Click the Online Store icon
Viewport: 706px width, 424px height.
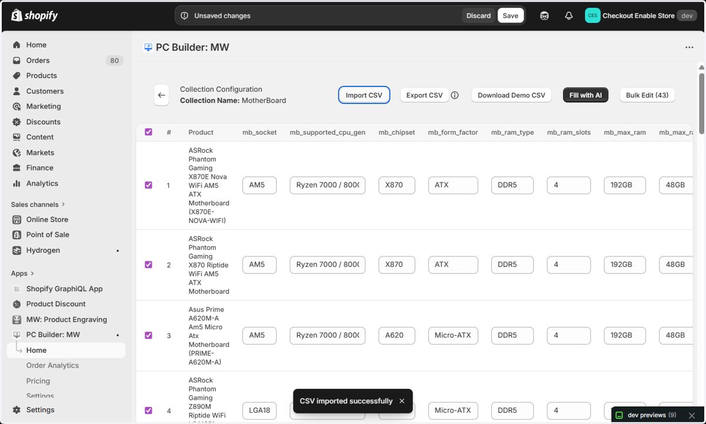point(16,219)
